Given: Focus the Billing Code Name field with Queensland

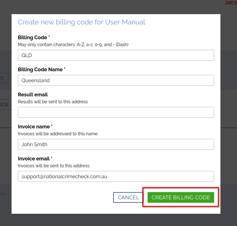Looking at the screenshot, I should (116, 80).
